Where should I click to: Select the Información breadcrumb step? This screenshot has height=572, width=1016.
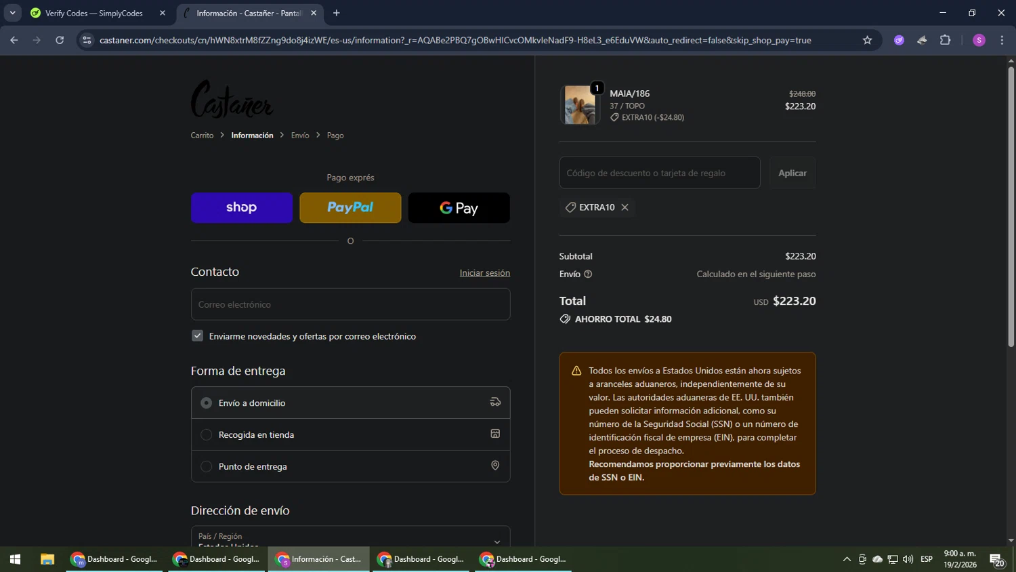[x=252, y=136]
